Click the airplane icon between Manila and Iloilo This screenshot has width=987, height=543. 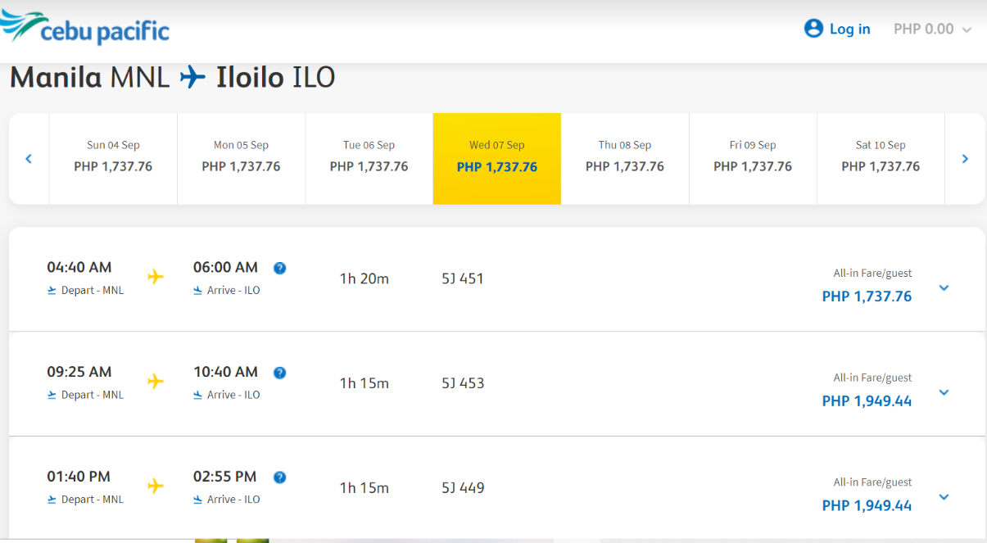(x=193, y=77)
